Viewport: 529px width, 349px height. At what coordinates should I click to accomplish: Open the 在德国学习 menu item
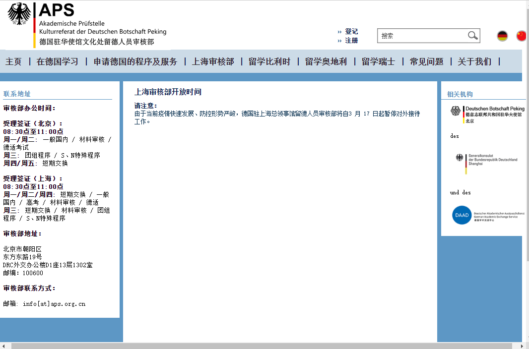pyautogui.click(x=58, y=61)
